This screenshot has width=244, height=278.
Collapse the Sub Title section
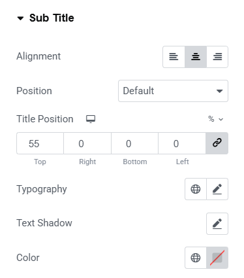[x=20, y=18]
